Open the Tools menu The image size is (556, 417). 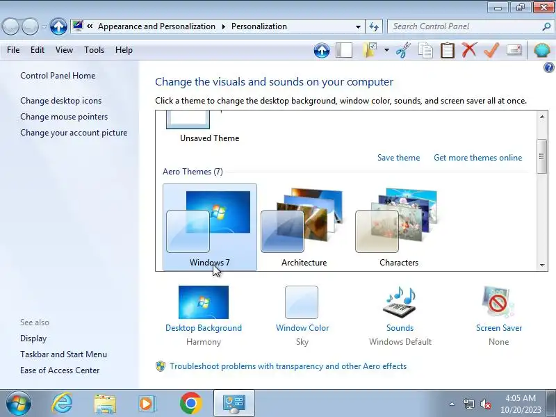click(x=94, y=50)
